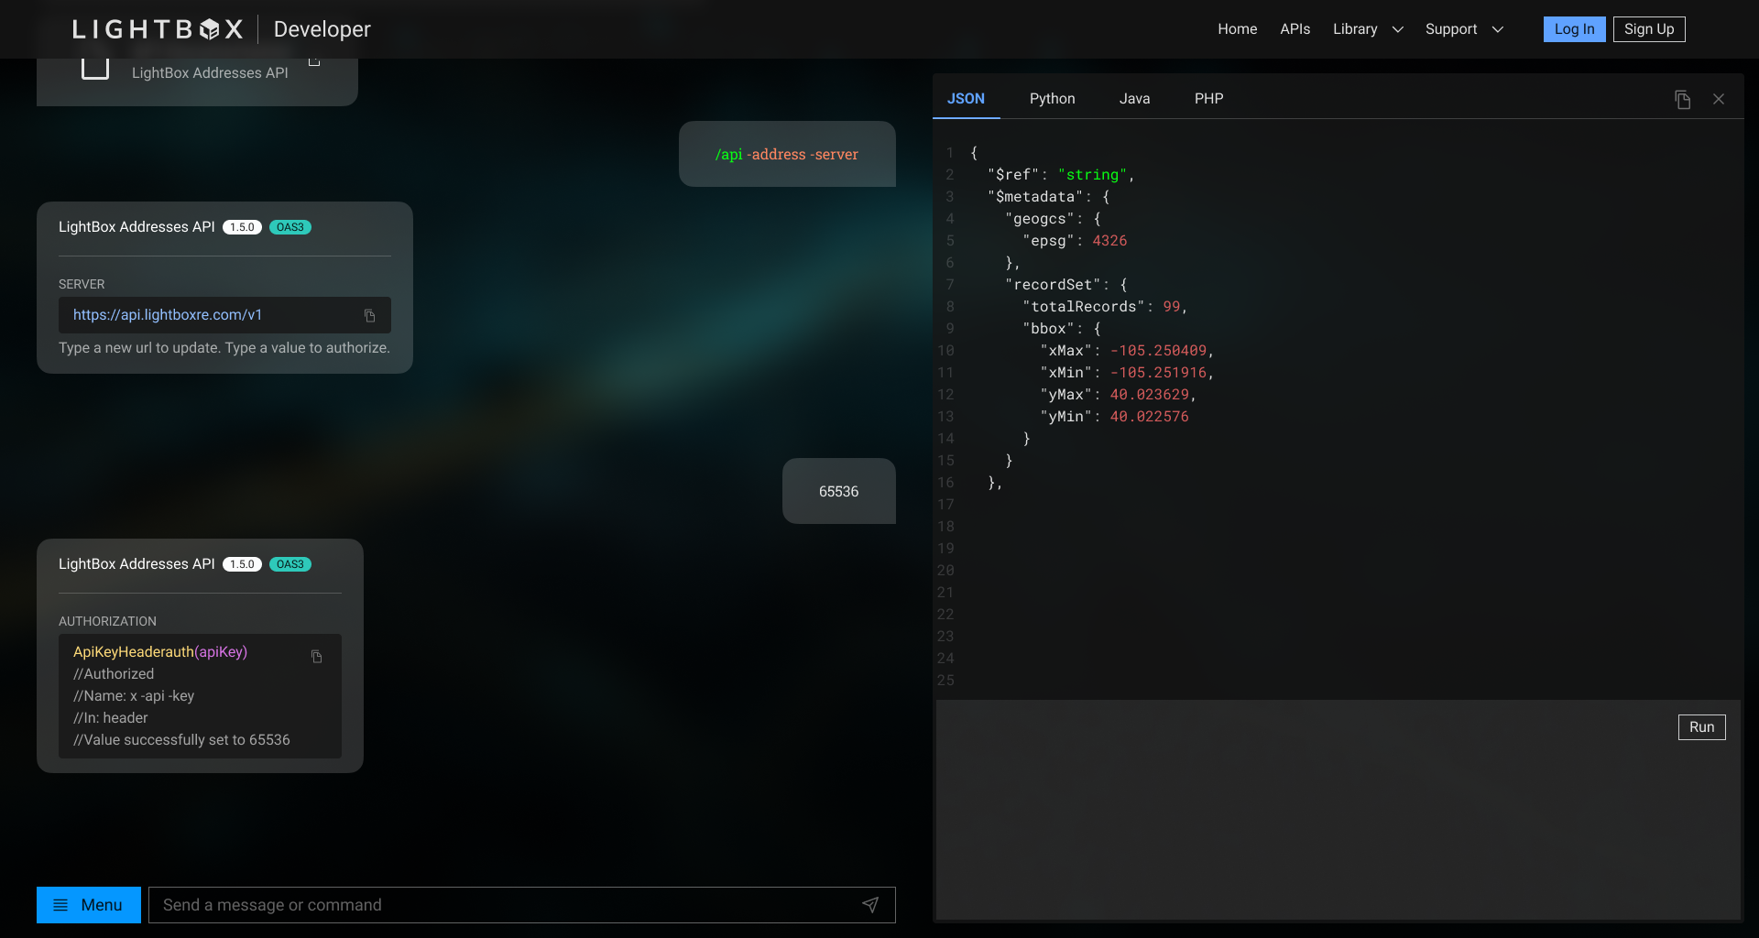Screen dimensions: 1759x938
Task: Expand the Library dropdown menu
Action: pos(1366,28)
